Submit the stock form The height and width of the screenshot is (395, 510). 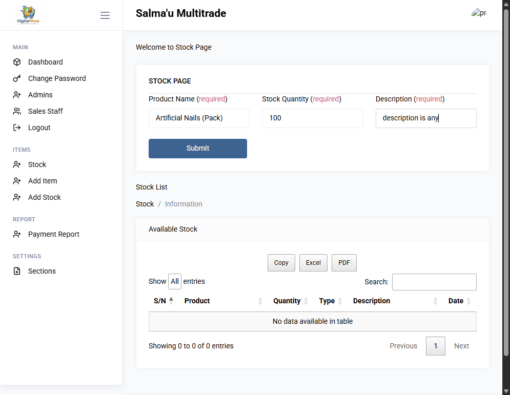pyautogui.click(x=198, y=149)
